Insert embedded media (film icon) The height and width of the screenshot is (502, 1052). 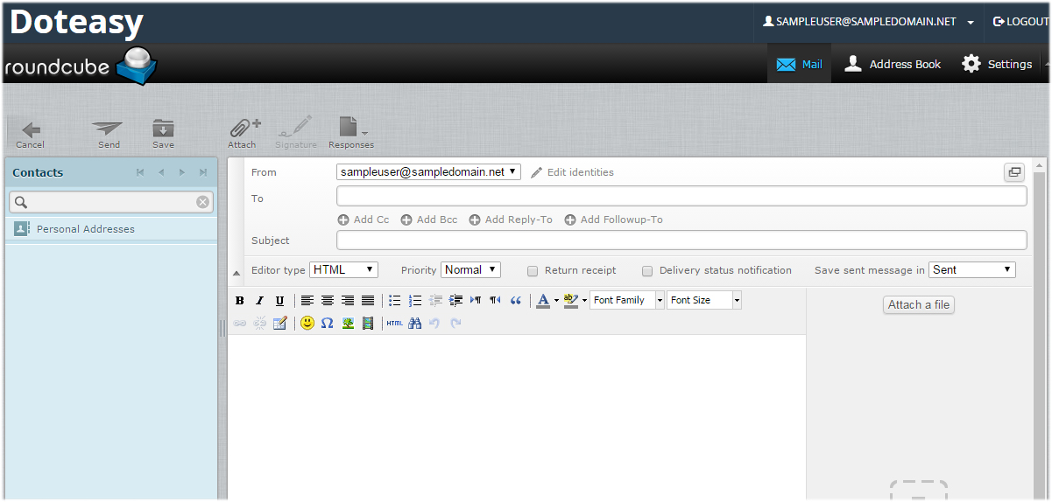click(368, 324)
